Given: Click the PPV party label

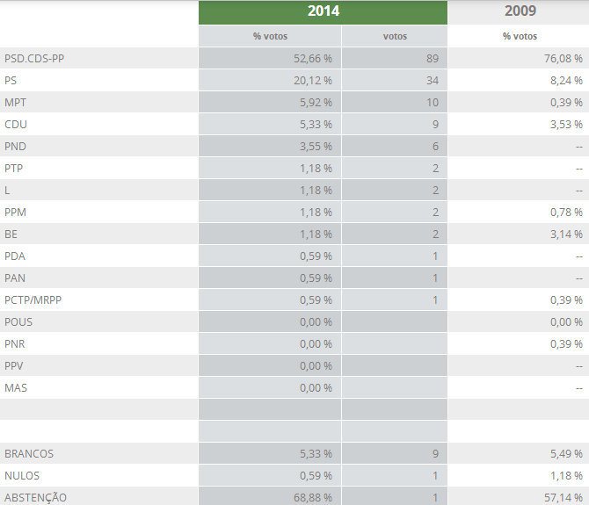Looking at the screenshot, I should (x=13, y=366).
